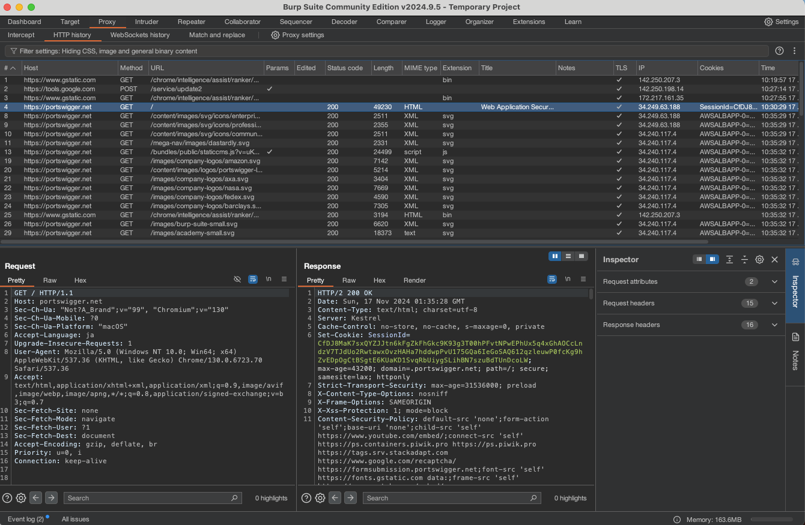This screenshot has width=805, height=525.
Task: Open the Request editor hamburger menu
Action: click(284, 279)
